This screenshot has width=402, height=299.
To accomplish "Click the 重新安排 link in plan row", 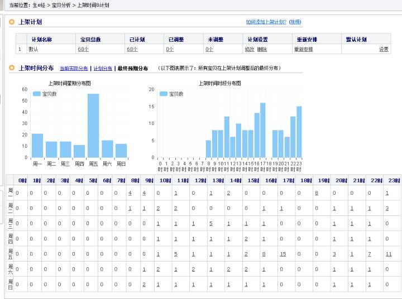I will pyautogui.click(x=303, y=49).
